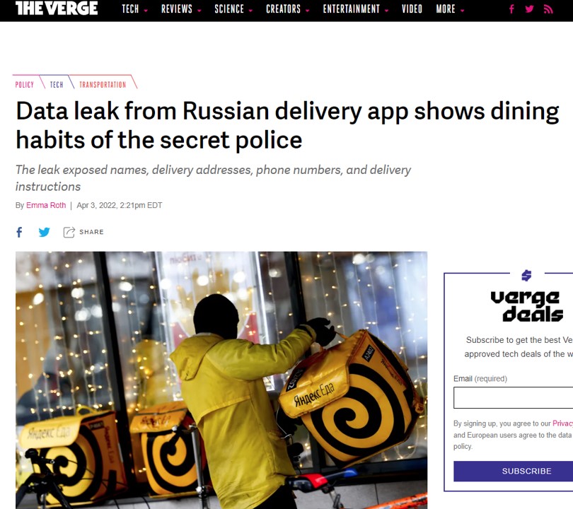Click the Verge Deals dollar icon
Viewport: 573px width, 509px height.
[526, 276]
